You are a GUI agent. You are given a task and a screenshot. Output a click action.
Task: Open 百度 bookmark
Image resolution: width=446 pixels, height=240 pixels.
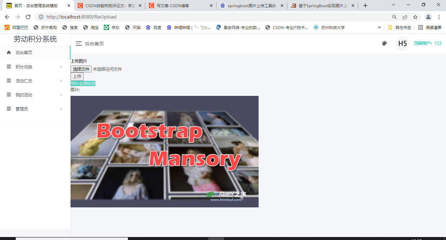[153, 27]
